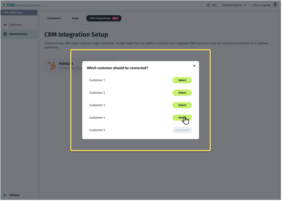Choose Select next to Customer 3

[182, 105]
